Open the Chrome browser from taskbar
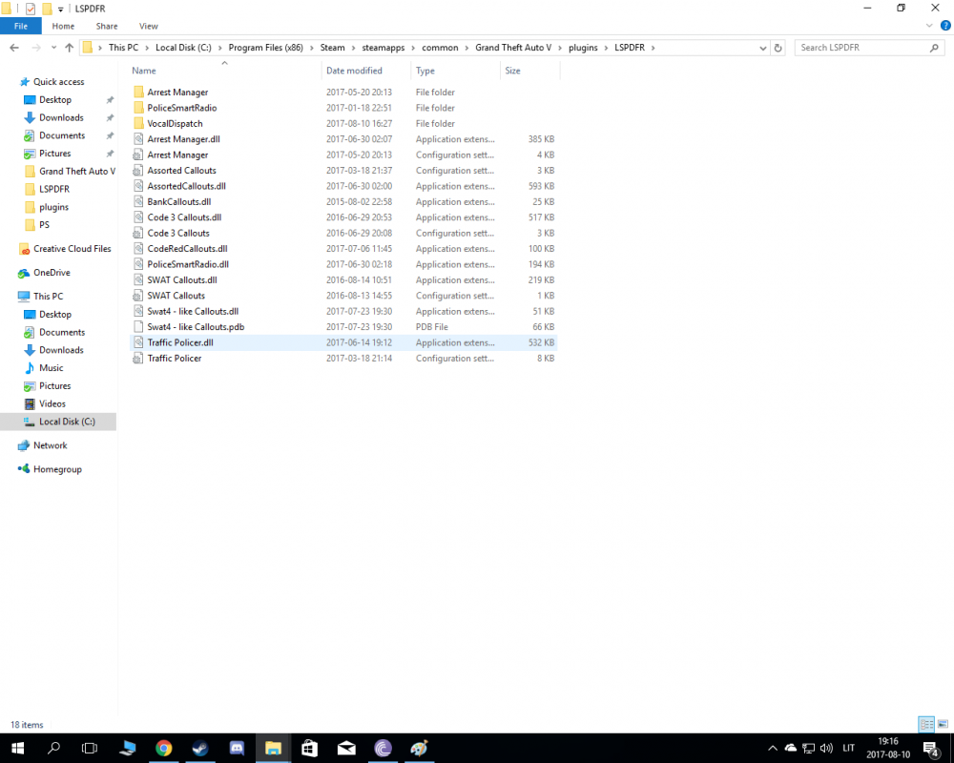Screen dimensions: 954x763 [164, 748]
